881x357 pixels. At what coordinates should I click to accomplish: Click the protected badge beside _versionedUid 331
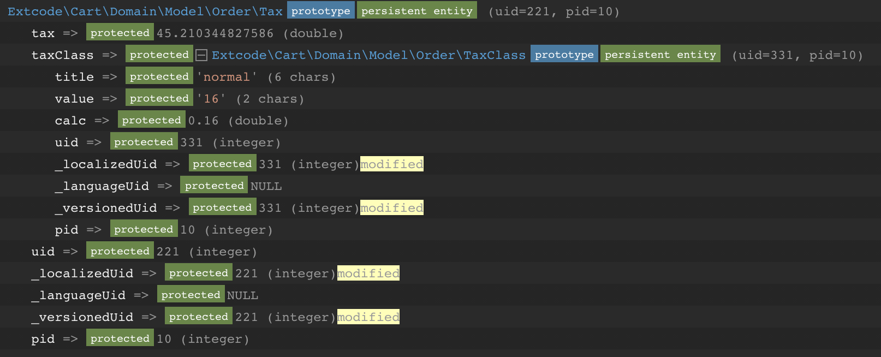tap(223, 207)
